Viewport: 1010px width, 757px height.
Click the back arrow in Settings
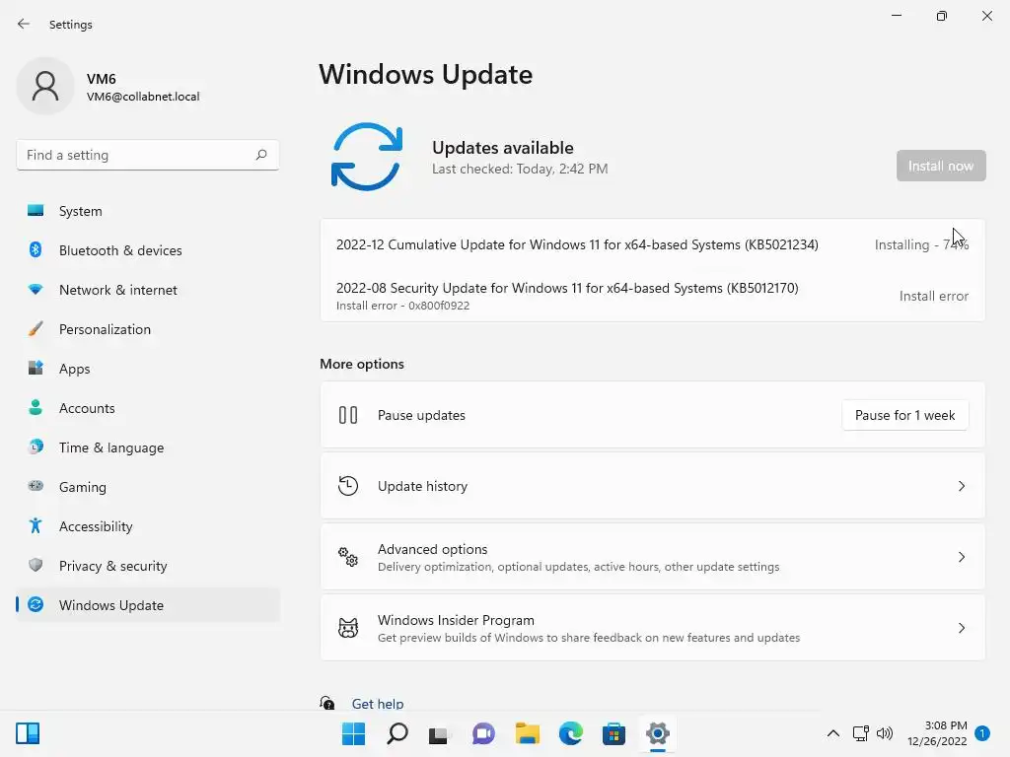coord(24,24)
